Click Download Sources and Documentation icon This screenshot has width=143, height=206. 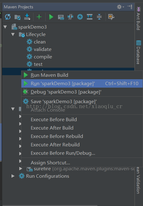click(x=27, y=17)
